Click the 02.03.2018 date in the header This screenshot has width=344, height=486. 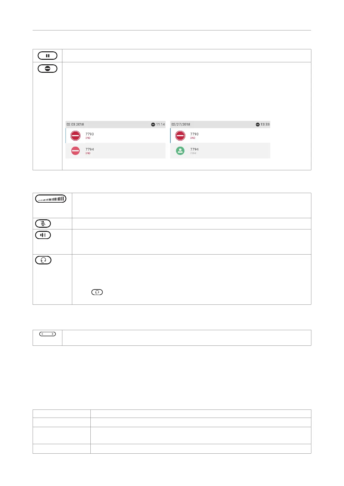[x=75, y=124]
